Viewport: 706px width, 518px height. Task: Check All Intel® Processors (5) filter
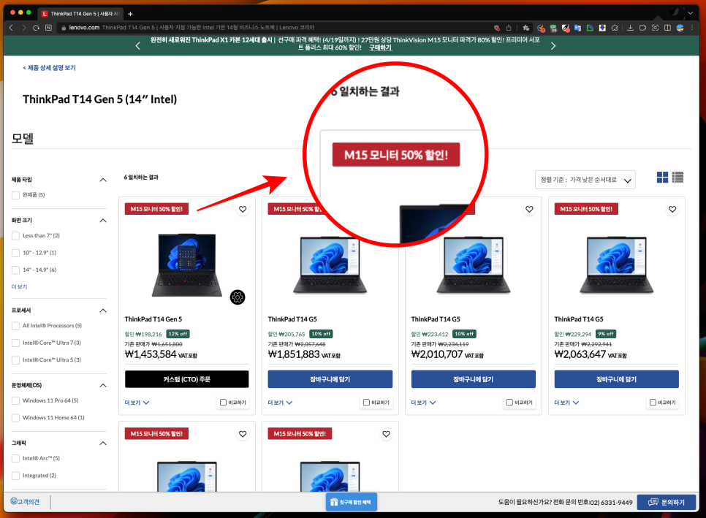coord(16,325)
